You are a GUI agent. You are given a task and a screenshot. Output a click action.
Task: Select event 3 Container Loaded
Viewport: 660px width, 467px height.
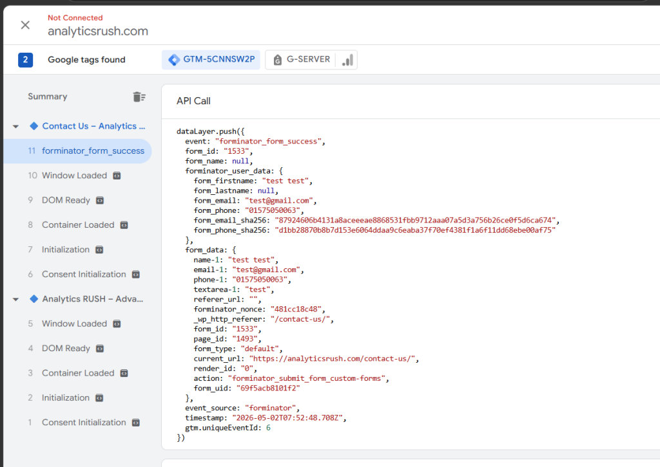[x=77, y=373]
